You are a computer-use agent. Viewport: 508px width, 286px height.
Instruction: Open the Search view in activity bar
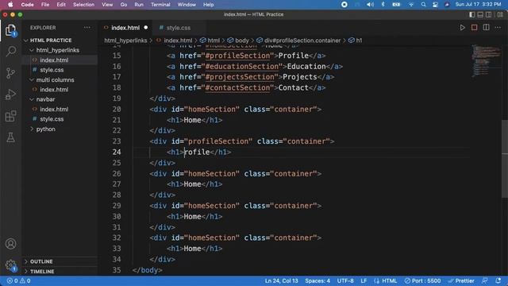point(10,51)
